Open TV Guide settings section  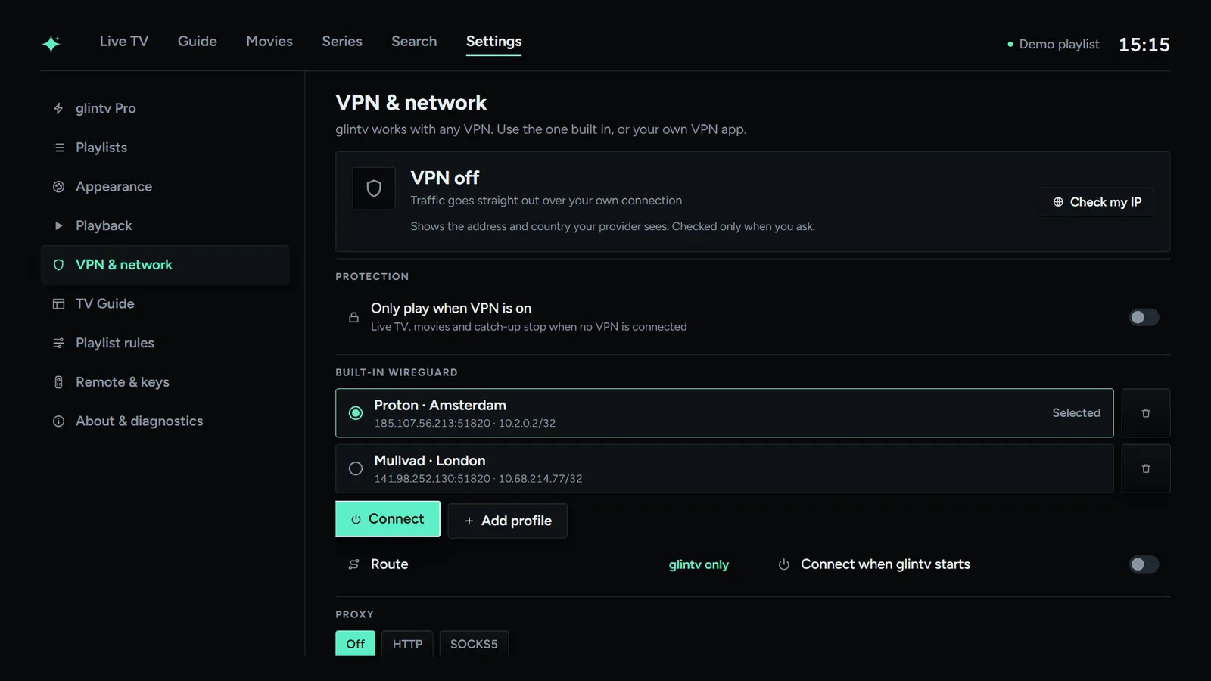coord(165,304)
